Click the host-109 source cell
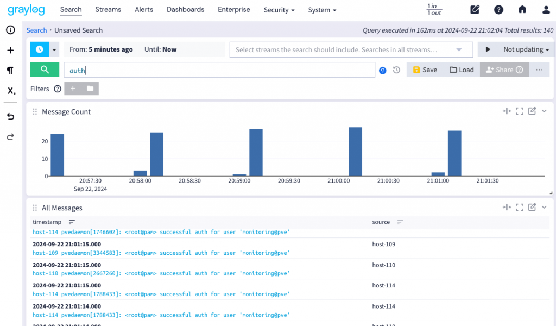This screenshot has height=326, width=556. pyautogui.click(x=384, y=244)
